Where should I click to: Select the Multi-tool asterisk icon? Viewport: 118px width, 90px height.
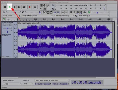(45, 9)
